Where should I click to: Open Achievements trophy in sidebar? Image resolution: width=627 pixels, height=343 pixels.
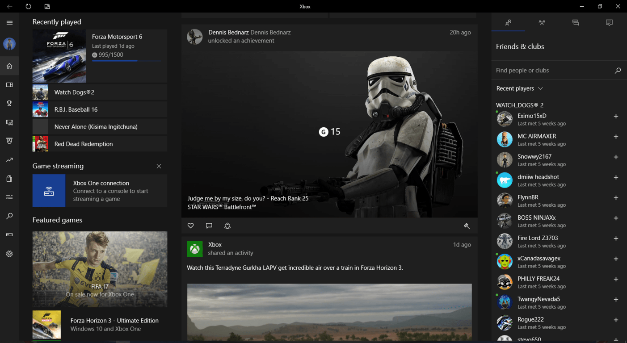(9, 104)
